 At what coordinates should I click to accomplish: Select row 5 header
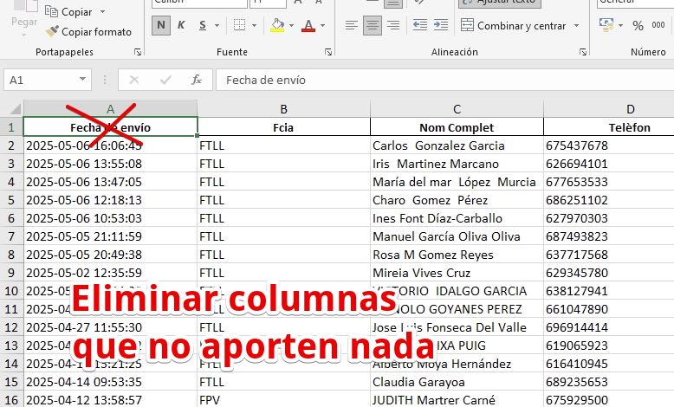click(x=11, y=200)
